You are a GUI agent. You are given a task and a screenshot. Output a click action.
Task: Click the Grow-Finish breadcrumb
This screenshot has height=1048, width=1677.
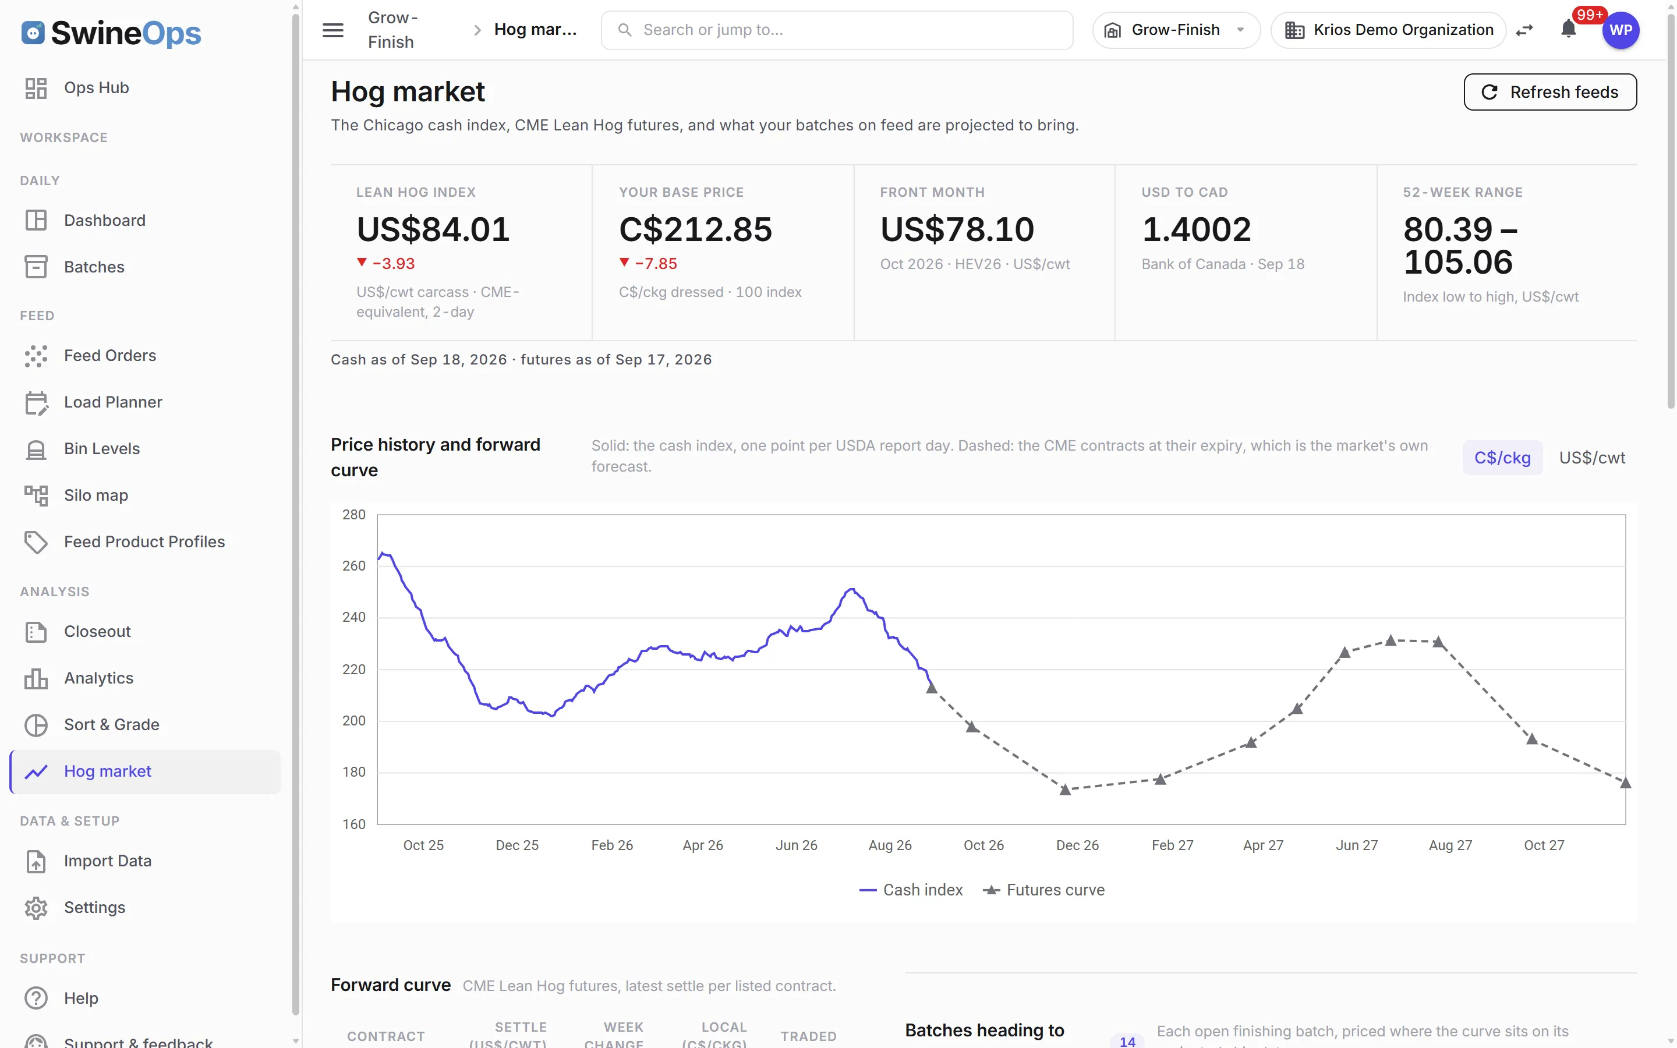point(392,30)
